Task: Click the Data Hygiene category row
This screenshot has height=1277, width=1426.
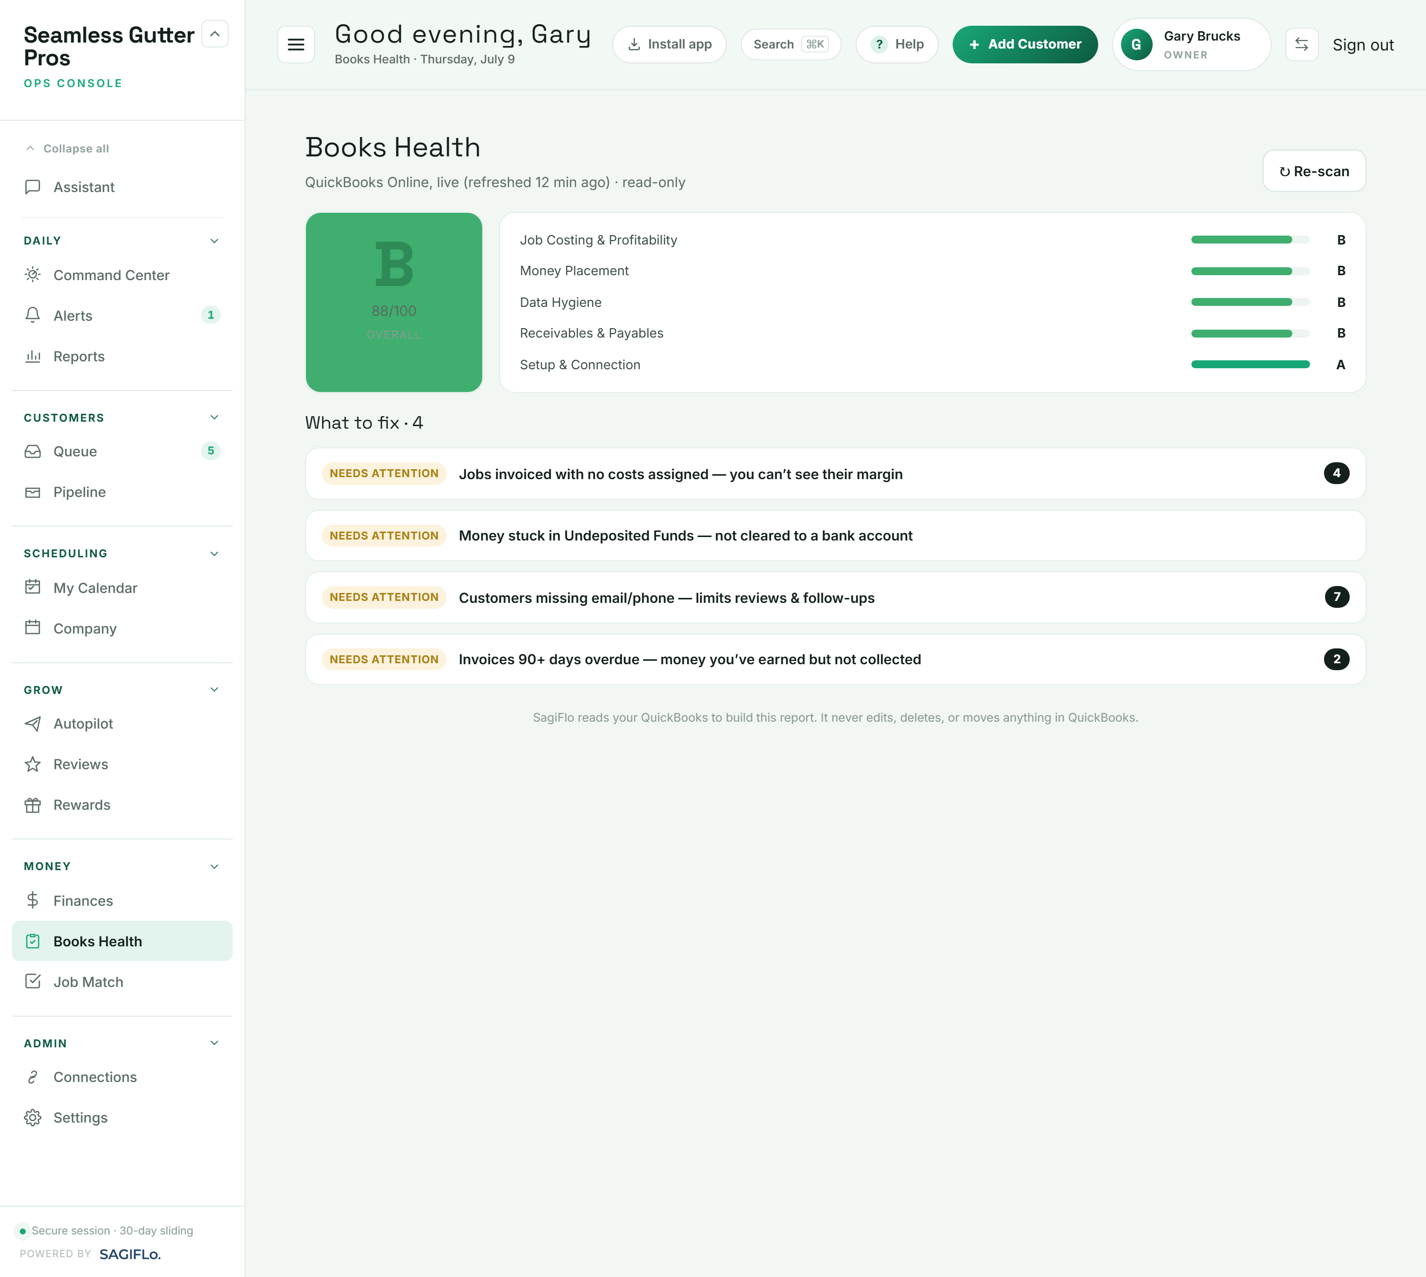Action: (932, 302)
